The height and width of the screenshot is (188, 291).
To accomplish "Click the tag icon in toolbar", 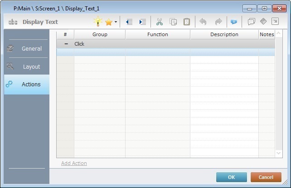I will click(x=263, y=21).
